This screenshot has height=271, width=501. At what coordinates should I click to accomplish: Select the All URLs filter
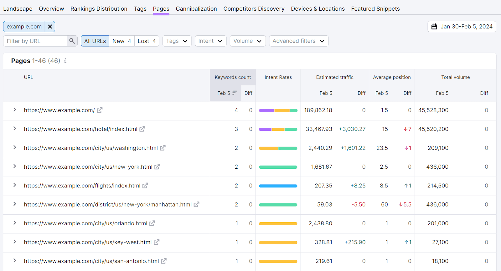[95, 41]
